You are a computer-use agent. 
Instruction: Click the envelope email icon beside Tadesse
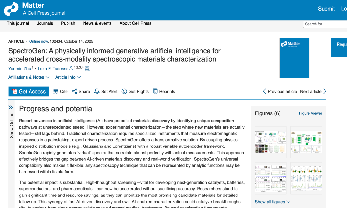pyautogui.click(x=87, y=68)
